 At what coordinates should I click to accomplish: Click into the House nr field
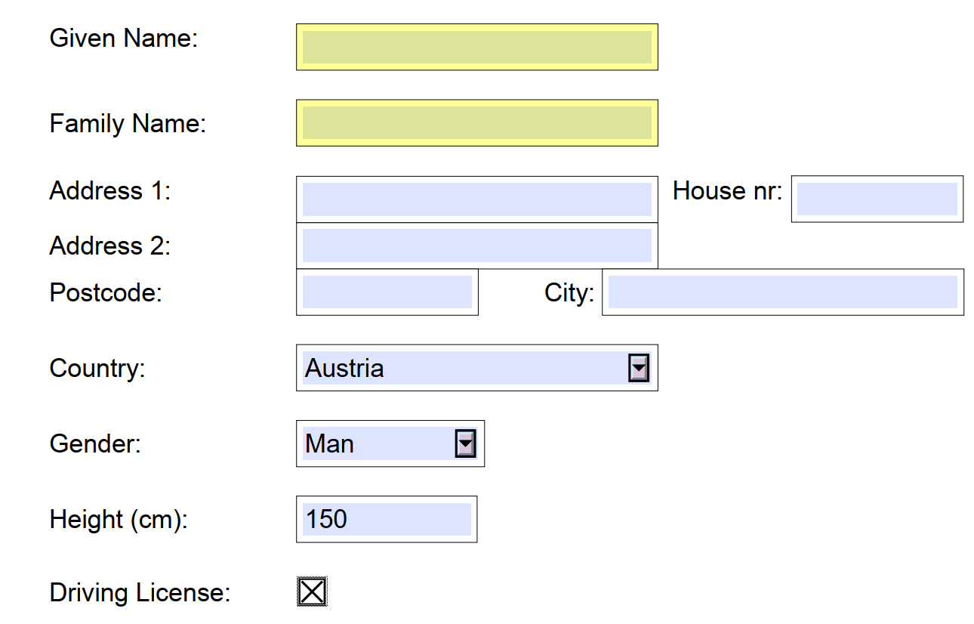point(877,199)
